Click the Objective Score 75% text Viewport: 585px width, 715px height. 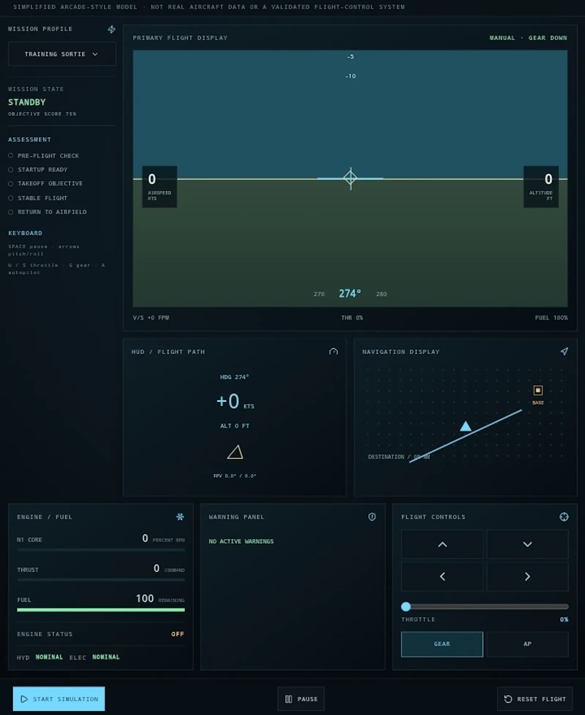click(42, 114)
